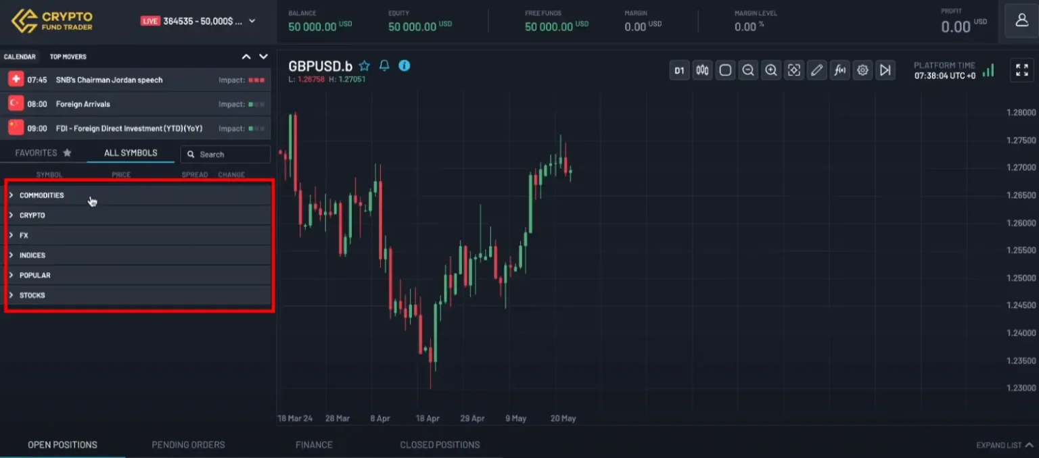Open the Open Positions tab
The image size is (1039, 458).
click(62, 444)
